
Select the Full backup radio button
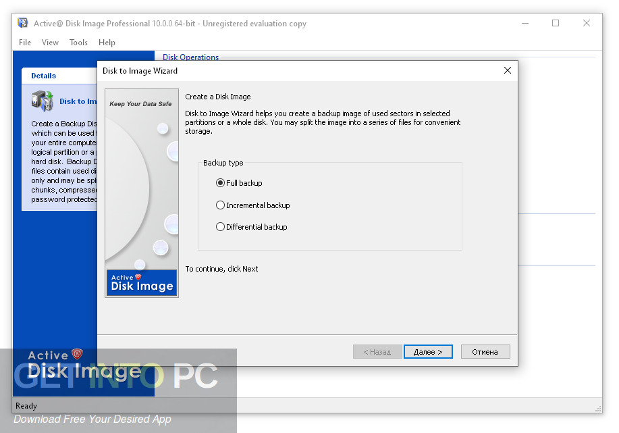tap(239, 183)
